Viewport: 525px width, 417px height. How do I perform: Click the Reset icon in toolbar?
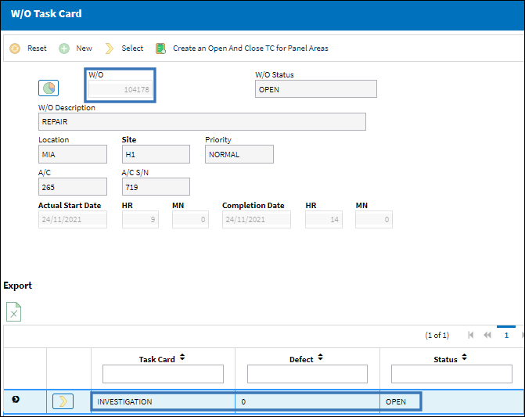coord(15,49)
